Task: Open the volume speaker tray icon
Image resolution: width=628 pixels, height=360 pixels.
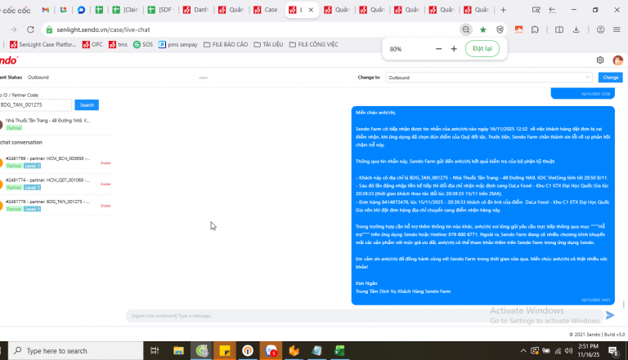Action: (x=569, y=351)
